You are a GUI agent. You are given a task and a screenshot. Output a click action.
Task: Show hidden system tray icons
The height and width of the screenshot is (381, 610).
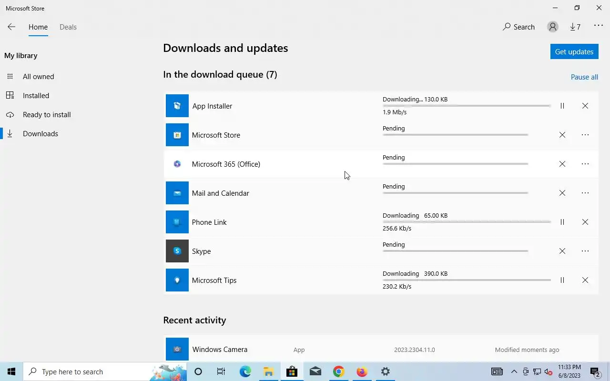pos(514,371)
